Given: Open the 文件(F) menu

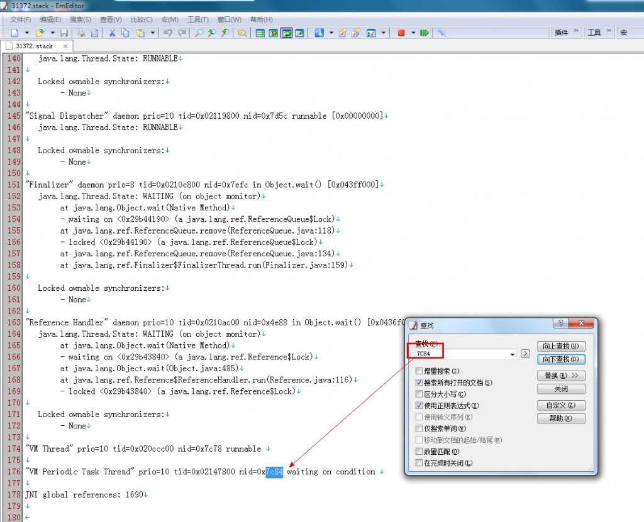Looking at the screenshot, I should (x=21, y=19).
